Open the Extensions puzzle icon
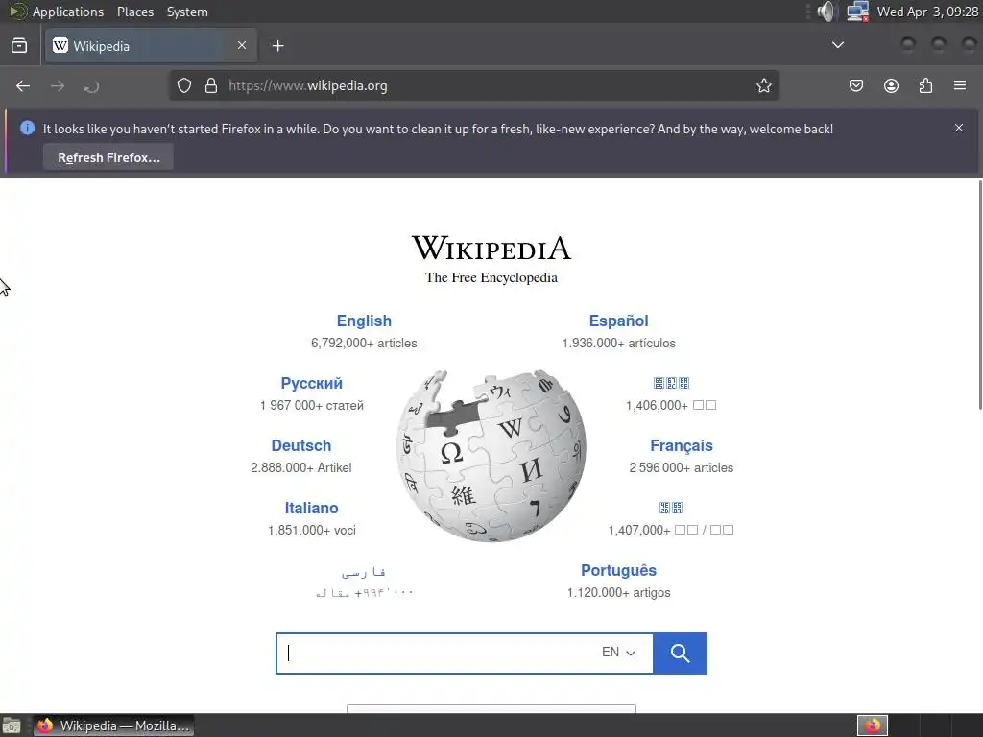 tap(925, 85)
